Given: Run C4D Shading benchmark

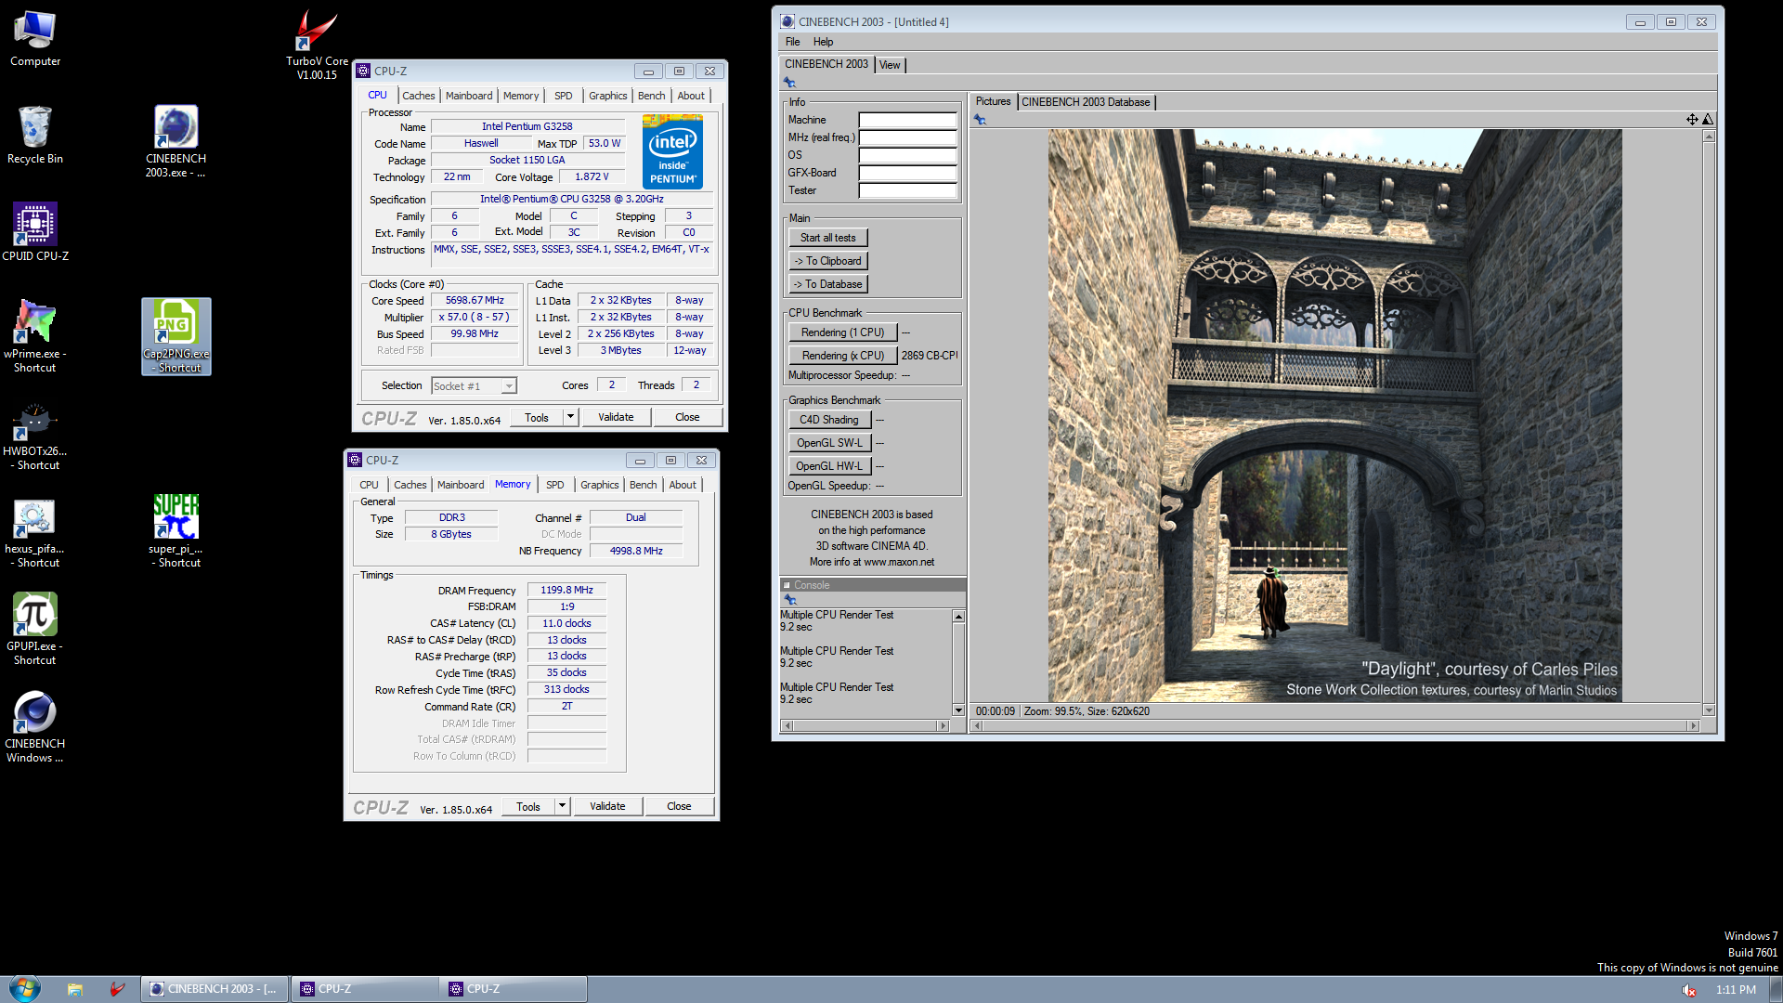Looking at the screenshot, I should click(x=829, y=420).
